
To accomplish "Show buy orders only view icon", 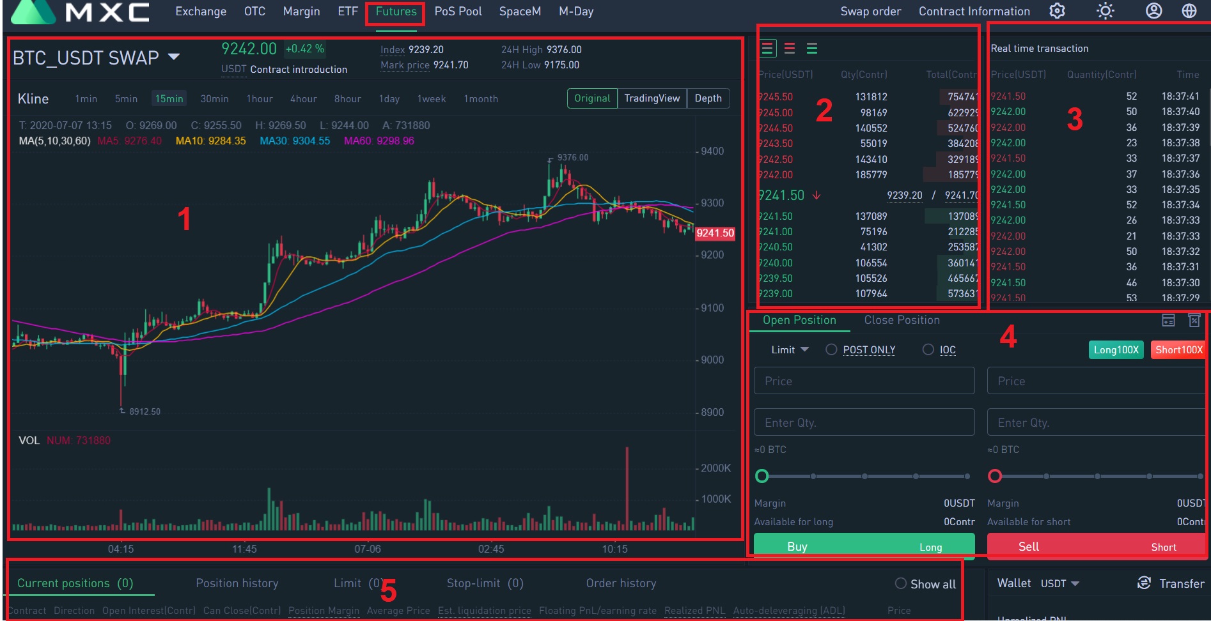I will click(x=812, y=49).
